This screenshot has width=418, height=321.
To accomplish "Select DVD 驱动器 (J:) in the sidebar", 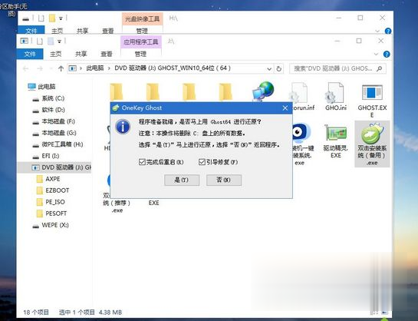I will [54, 167].
